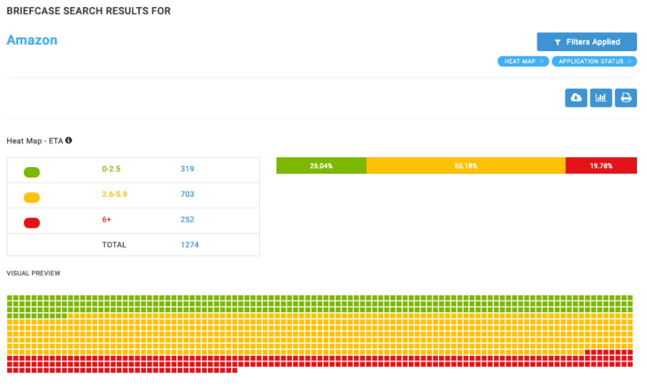Open the Filters Applied button

(587, 42)
